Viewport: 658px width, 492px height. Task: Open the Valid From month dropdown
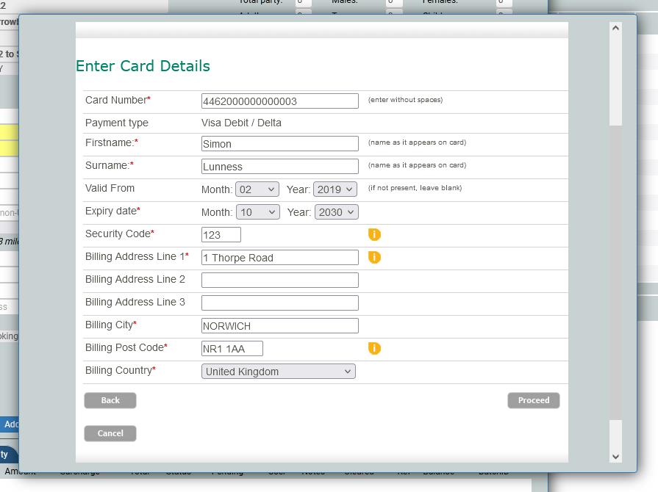257,189
